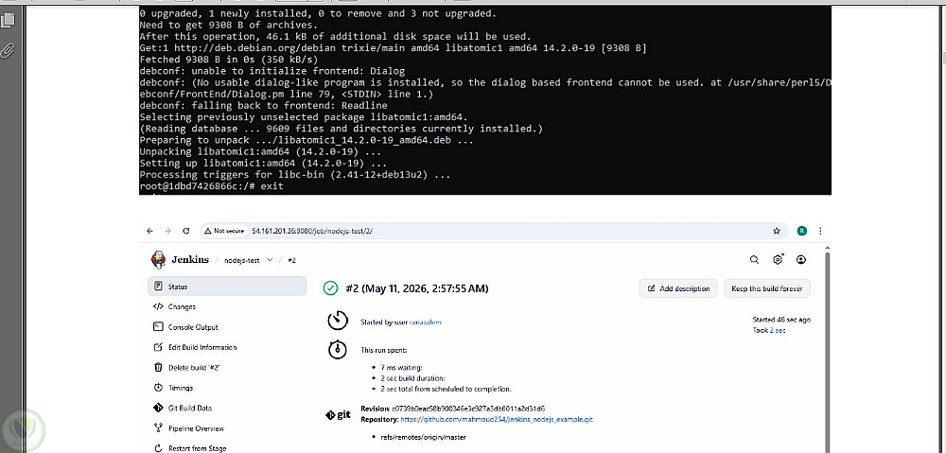Image resolution: width=946 pixels, height=453 pixels.
Task: Click the Keep this build forever button
Action: (767, 288)
